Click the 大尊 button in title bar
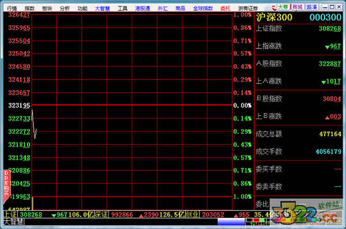Image resolution: width=346 pixels, height=229 pixels. 283,7
